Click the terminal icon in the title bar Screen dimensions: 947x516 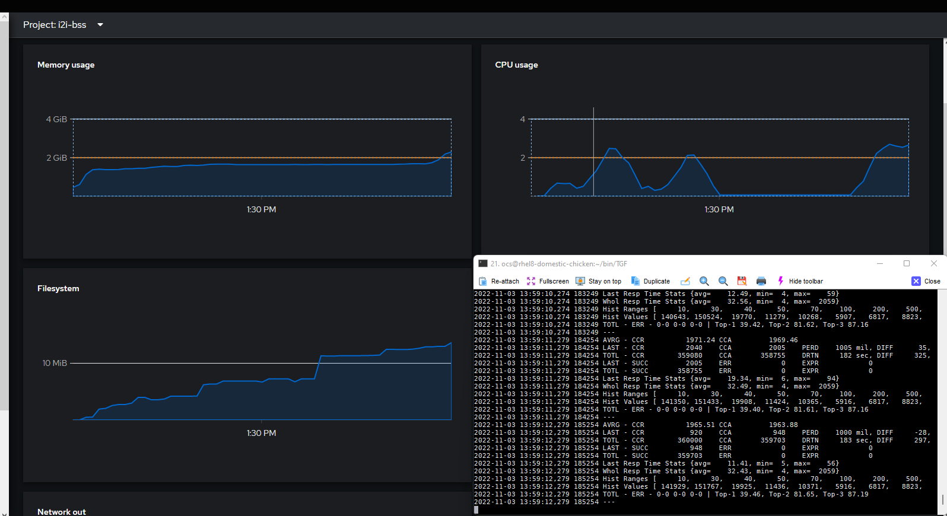483,264
